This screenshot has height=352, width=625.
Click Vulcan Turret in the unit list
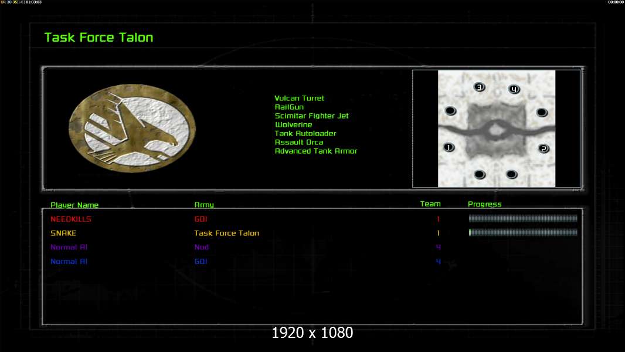(x=299, y=99)
